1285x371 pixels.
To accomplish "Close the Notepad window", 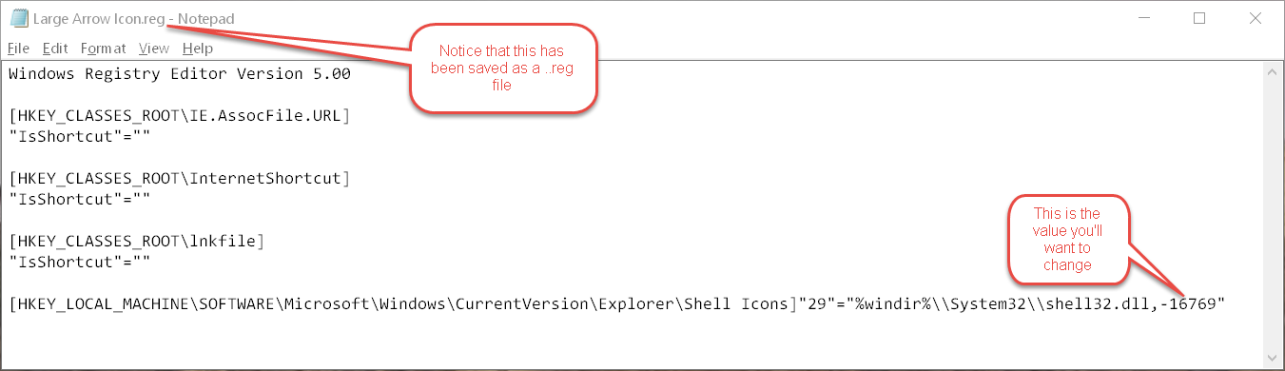I will (1254, 19).
